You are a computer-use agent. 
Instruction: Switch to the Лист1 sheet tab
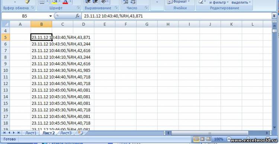click(31, 133)
